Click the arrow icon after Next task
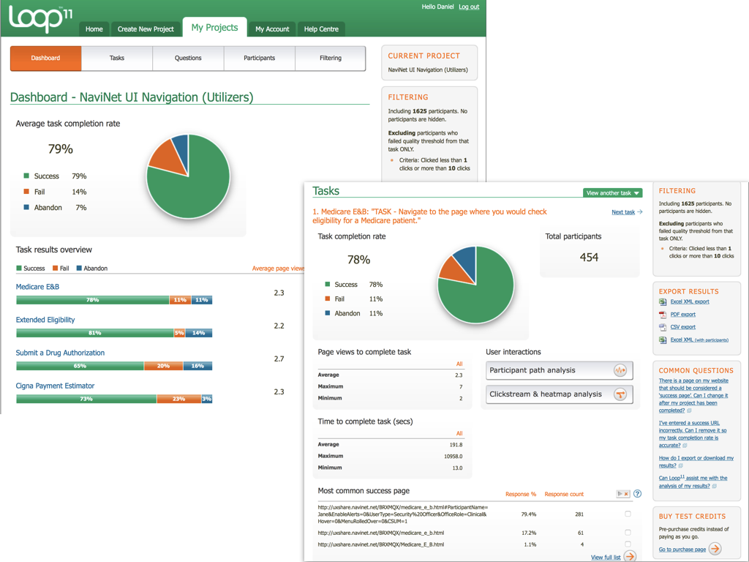The image size is (749, 562). pyautogui.click(x=639, y=211)
